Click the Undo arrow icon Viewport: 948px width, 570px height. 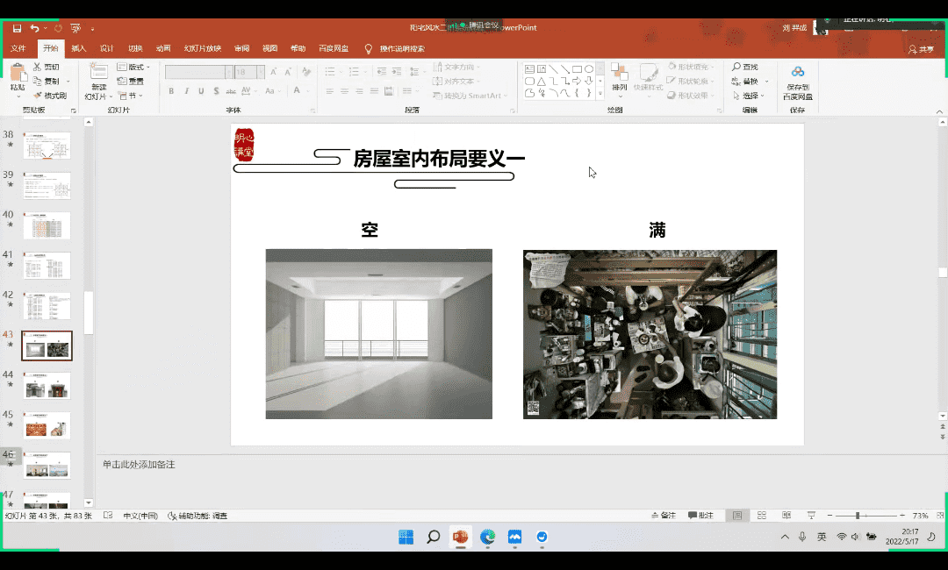tap(34, 29)
